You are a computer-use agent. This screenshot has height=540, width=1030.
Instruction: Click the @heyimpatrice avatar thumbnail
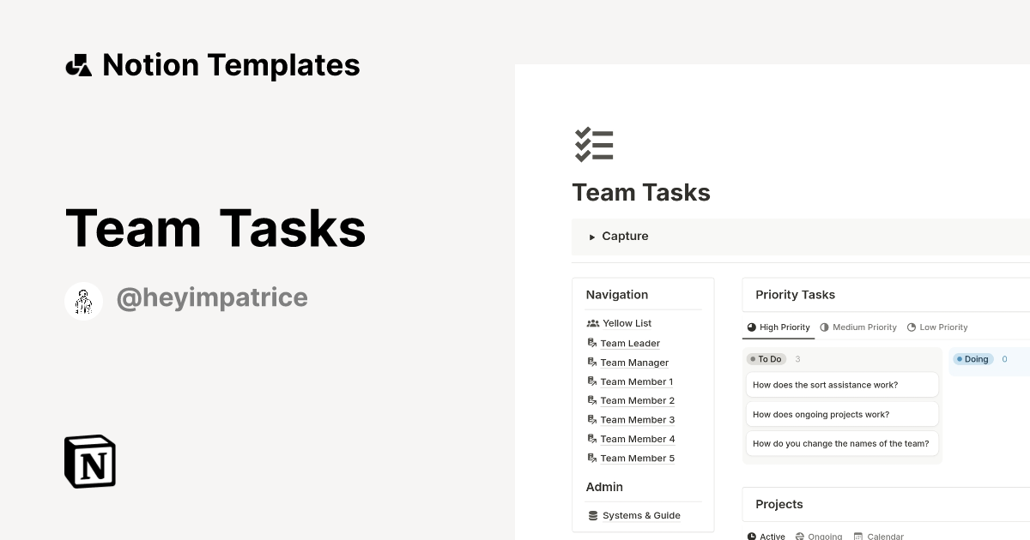83,300
